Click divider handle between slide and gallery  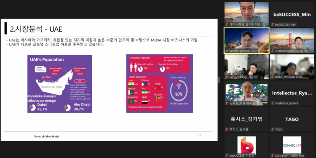[219, 80]
